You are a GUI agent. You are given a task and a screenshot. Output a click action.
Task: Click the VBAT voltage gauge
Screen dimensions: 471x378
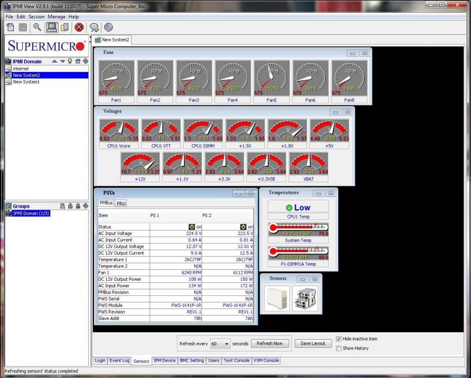(x=308, y=163)
